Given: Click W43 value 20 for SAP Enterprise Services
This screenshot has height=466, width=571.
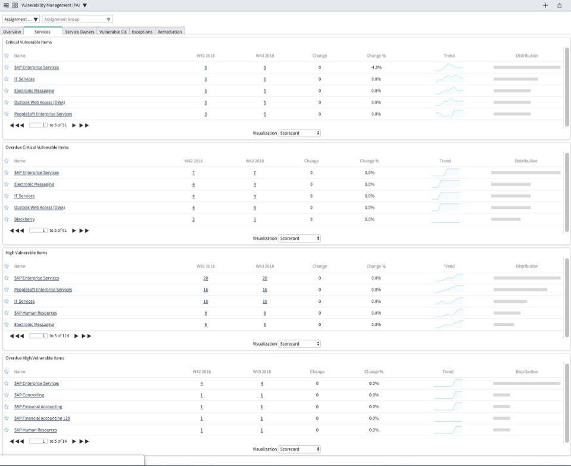Looking at the screenshot, I should click(265, 278).
